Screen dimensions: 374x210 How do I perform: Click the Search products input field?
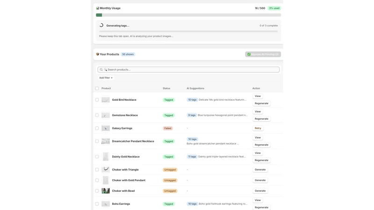coord(188,70)
